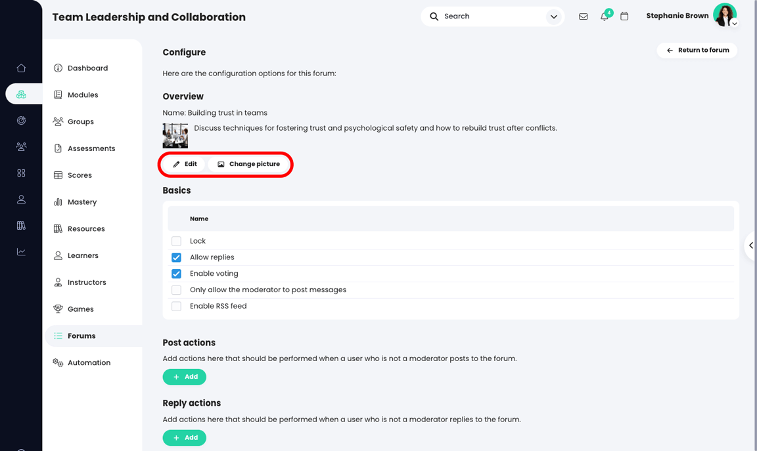Expand the collapsed right-edge panel chevron
Screen dimensions: 757x451
[x=752, y=246]
